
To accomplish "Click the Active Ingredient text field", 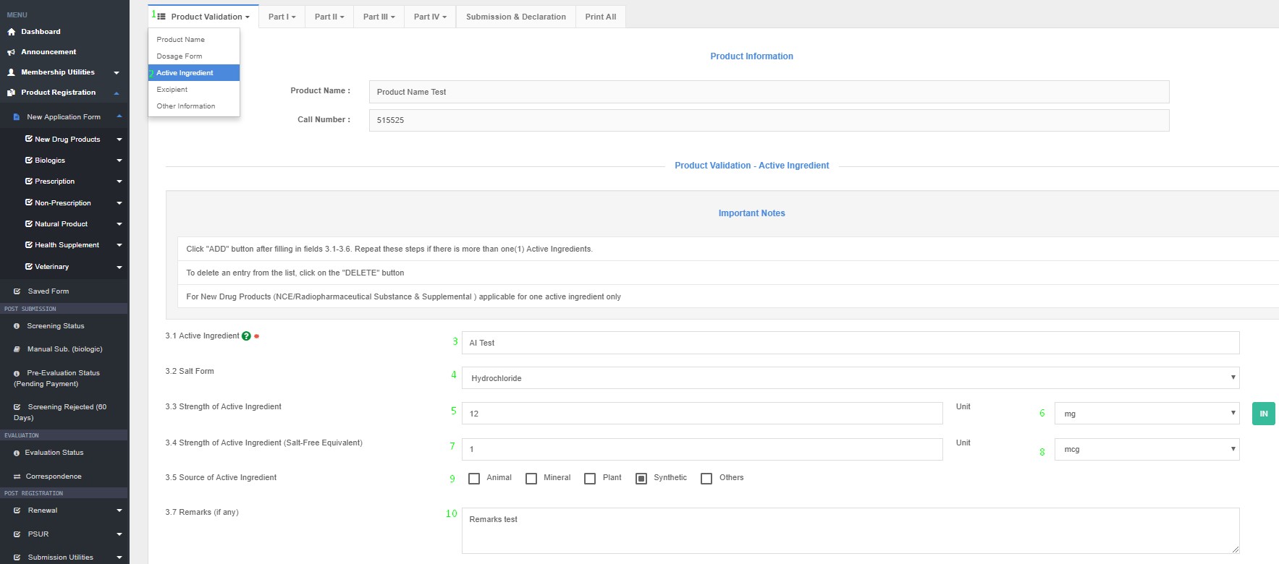I will [850, 343].
